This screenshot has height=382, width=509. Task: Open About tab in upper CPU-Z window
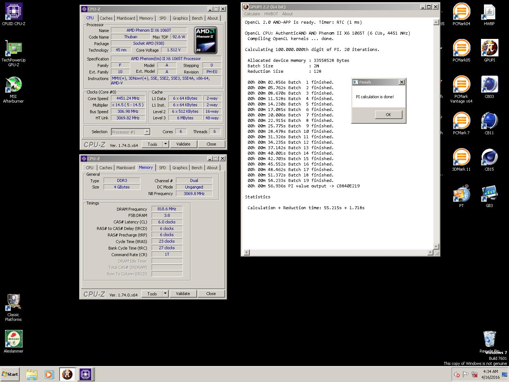point(213,18)
